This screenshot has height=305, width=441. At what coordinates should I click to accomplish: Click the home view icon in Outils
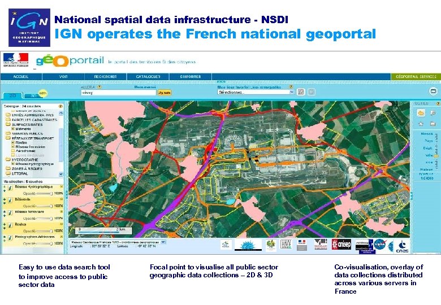(x=421, y=124)
